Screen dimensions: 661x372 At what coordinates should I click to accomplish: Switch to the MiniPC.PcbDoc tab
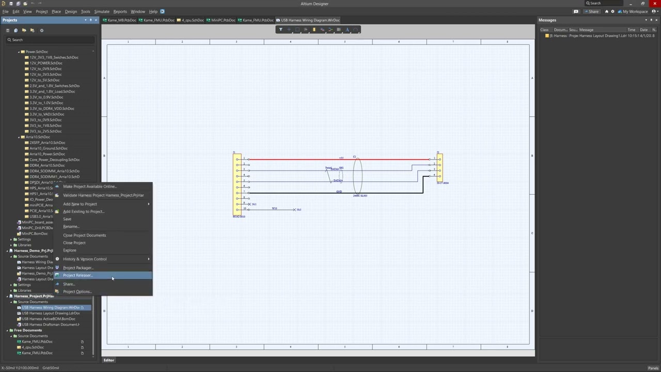[223, 20]
